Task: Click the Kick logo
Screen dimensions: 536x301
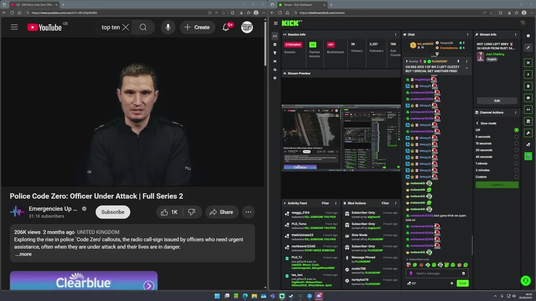Action: tap(290, 23)
